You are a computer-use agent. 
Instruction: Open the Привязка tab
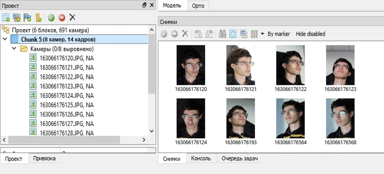[44, 158]
